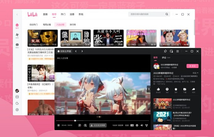Screen dimensions: 214x137
Task: Open the 张三 video thumbnail
Action: (109, 38)
